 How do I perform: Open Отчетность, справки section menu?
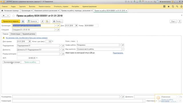click(x=61, y=7)
